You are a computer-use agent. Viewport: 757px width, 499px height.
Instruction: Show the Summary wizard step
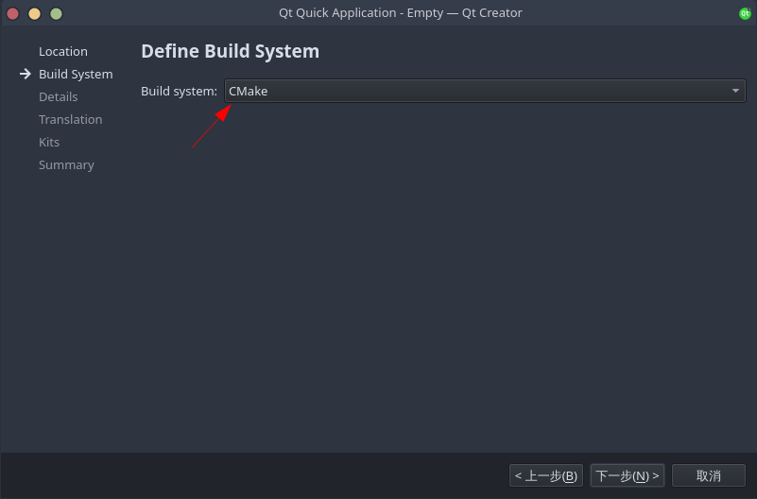tap(66, 164)
